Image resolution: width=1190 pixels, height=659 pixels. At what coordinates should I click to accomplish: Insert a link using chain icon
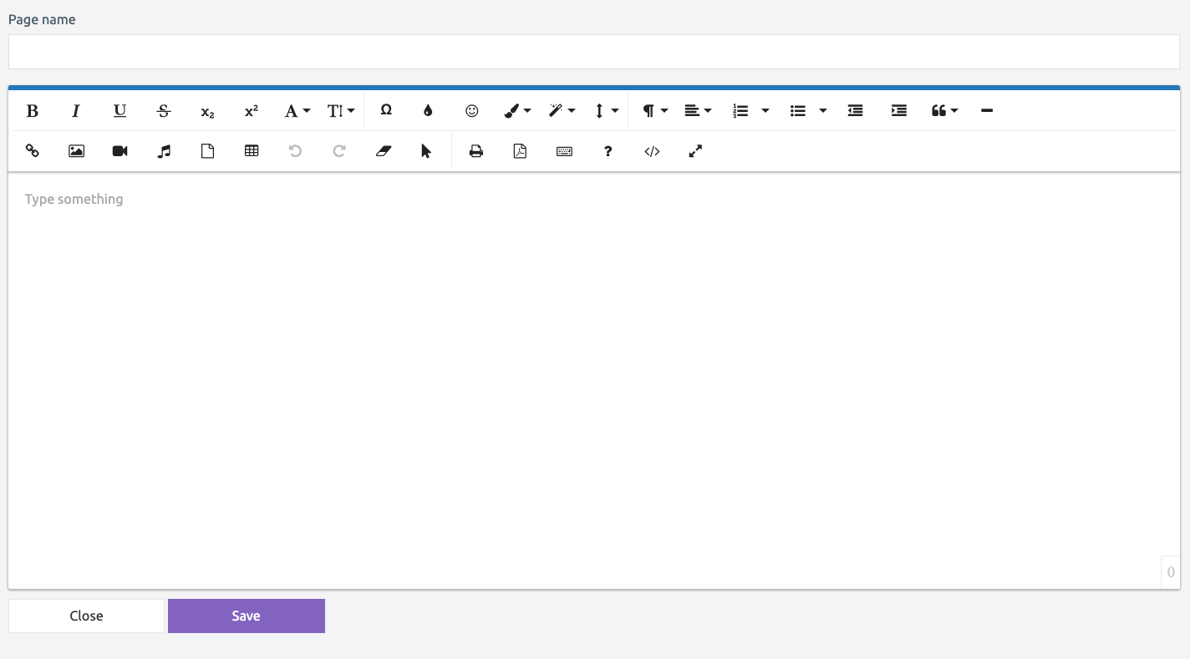[33, 151]
